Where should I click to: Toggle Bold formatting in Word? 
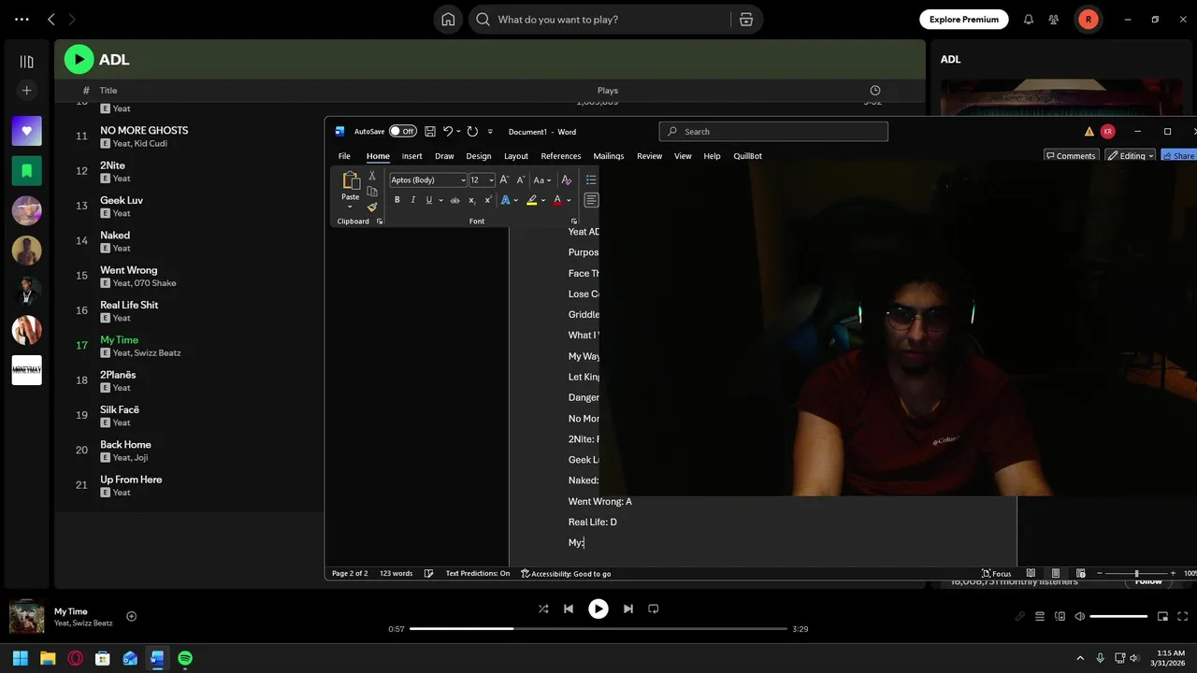coord(397,200)
